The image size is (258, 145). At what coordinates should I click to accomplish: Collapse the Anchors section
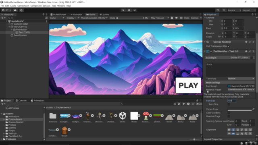pos(205,18)
